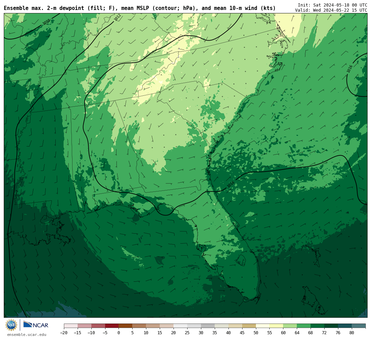371x339 pixels.
Task: Pick the 60 to 64 light green swatch
Action: (290, 326)
